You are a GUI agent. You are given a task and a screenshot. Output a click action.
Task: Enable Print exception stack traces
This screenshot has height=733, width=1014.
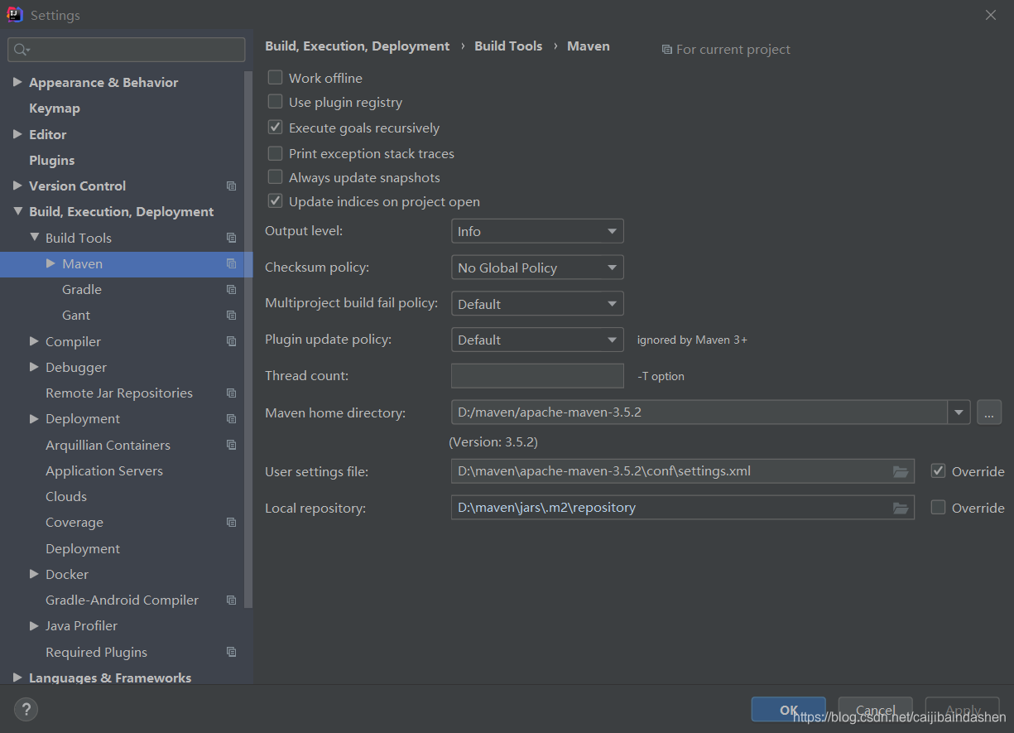tap(275, 153)
